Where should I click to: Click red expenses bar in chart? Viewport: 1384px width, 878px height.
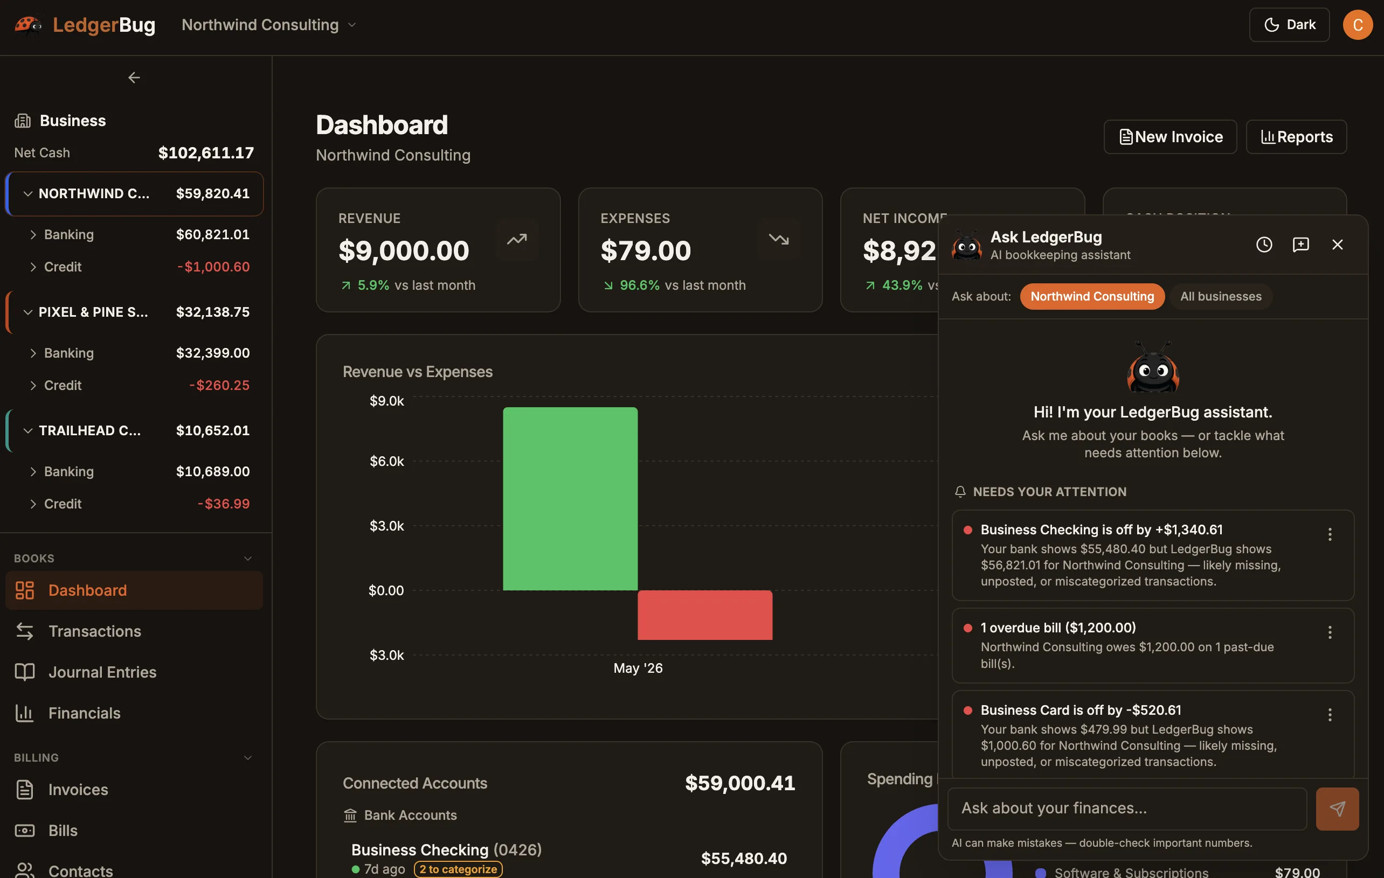[x=704, y=615]
